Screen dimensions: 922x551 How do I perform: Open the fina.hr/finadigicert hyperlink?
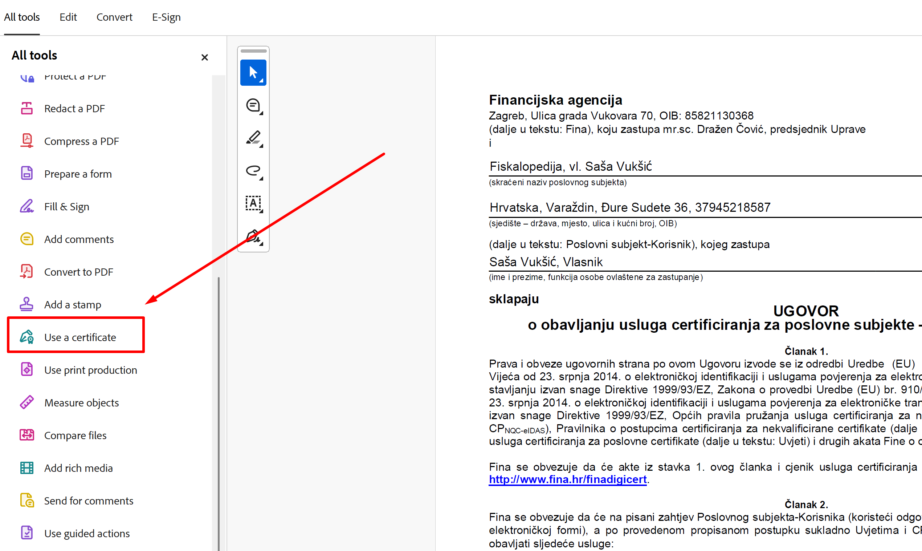567,479
